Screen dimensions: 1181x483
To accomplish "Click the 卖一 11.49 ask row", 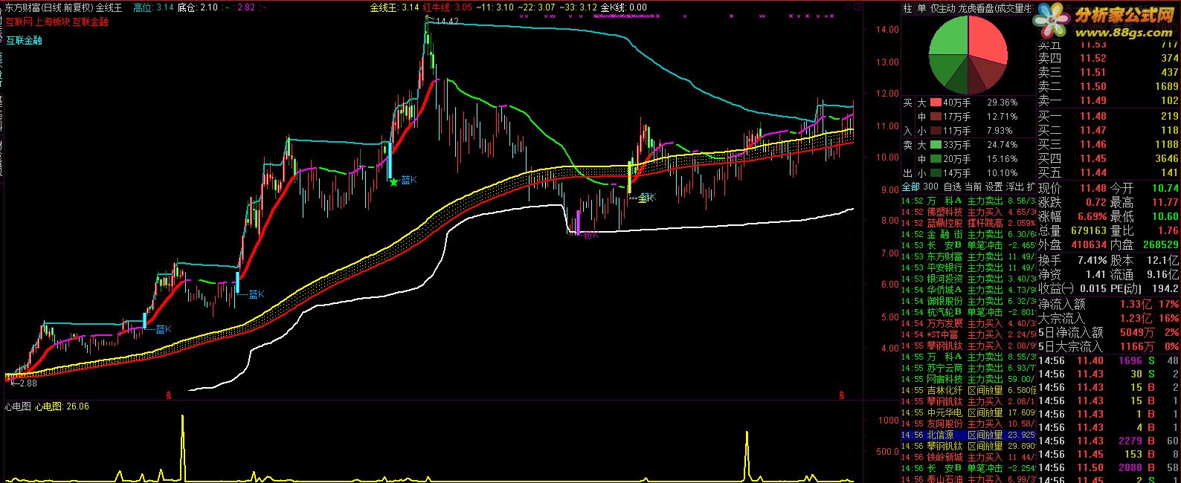I will pos(1108,100).
